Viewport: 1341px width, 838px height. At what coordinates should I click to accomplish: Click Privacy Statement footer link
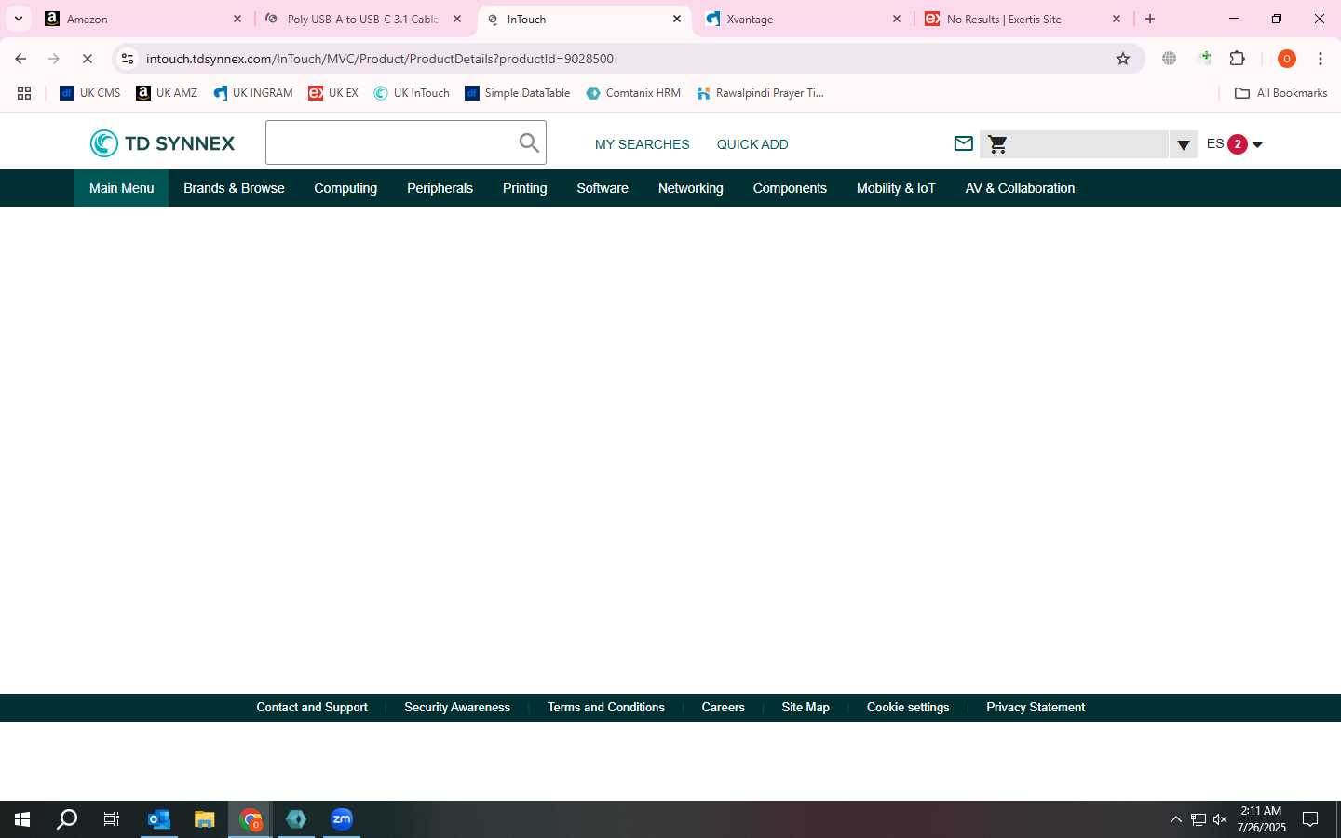point(1036,708)
